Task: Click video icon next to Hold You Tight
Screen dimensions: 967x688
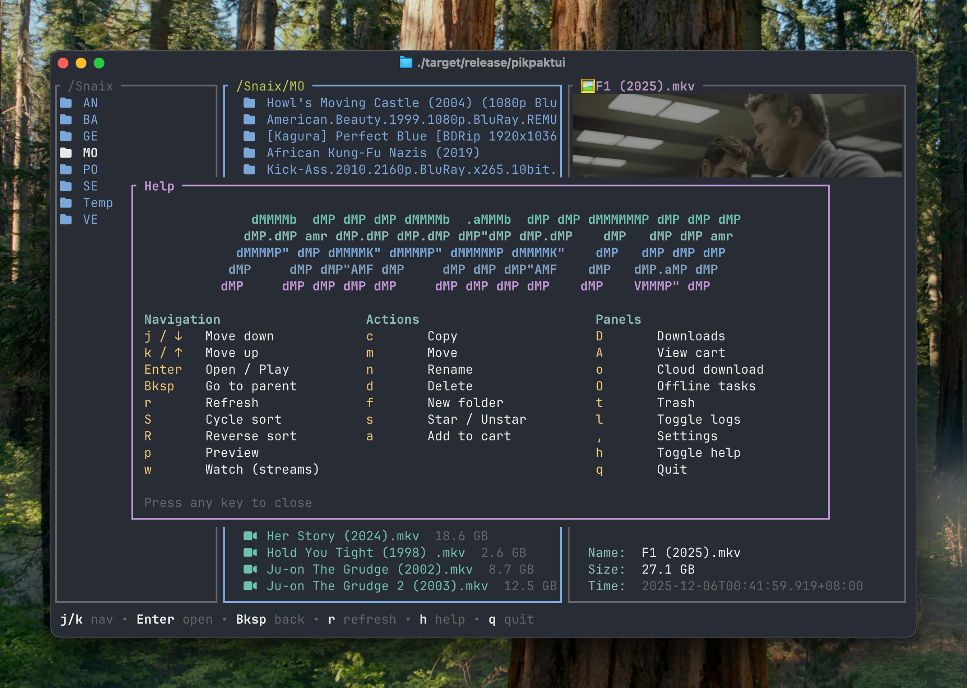Action: (250, 552)
